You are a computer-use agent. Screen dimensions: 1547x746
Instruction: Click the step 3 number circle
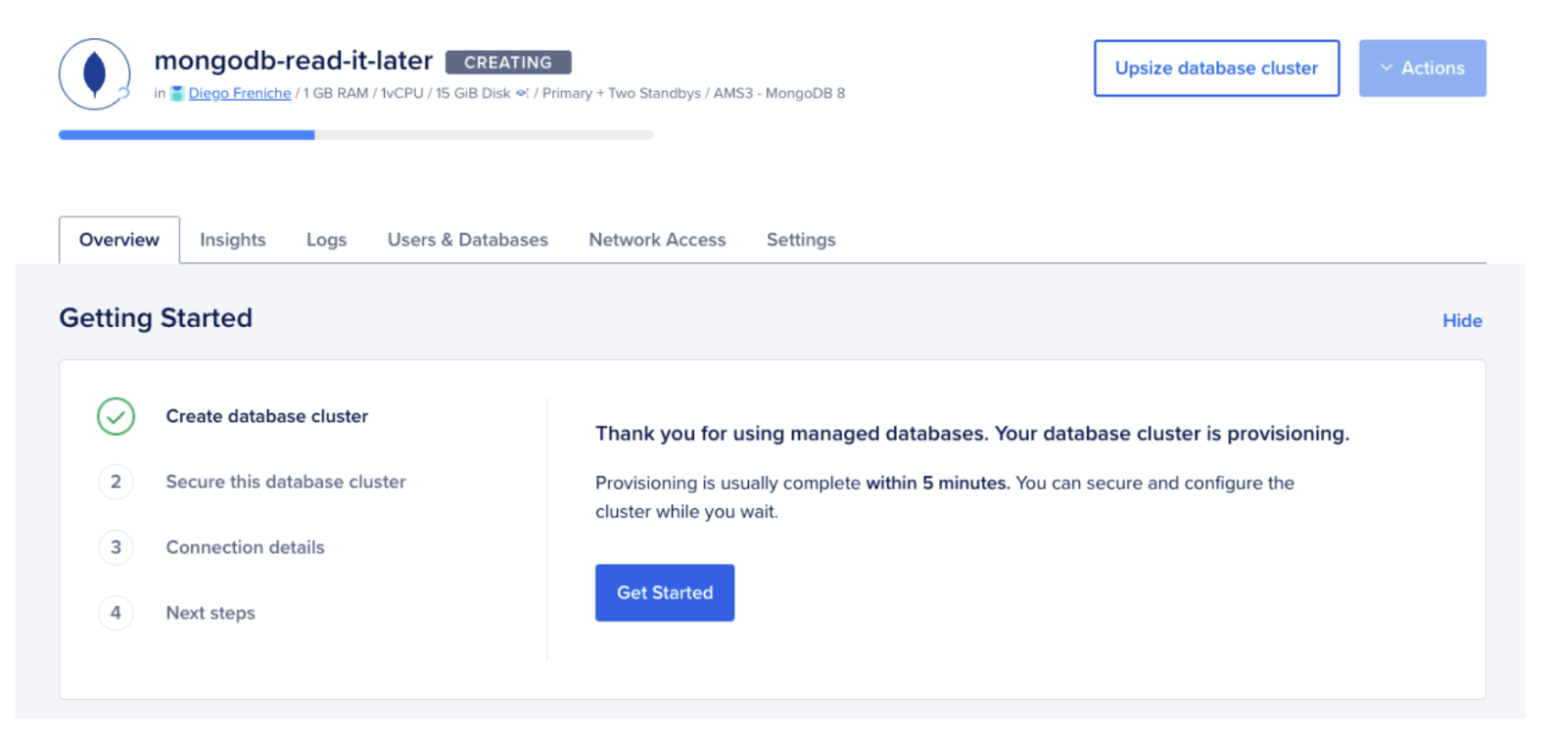tap(116, 547)
